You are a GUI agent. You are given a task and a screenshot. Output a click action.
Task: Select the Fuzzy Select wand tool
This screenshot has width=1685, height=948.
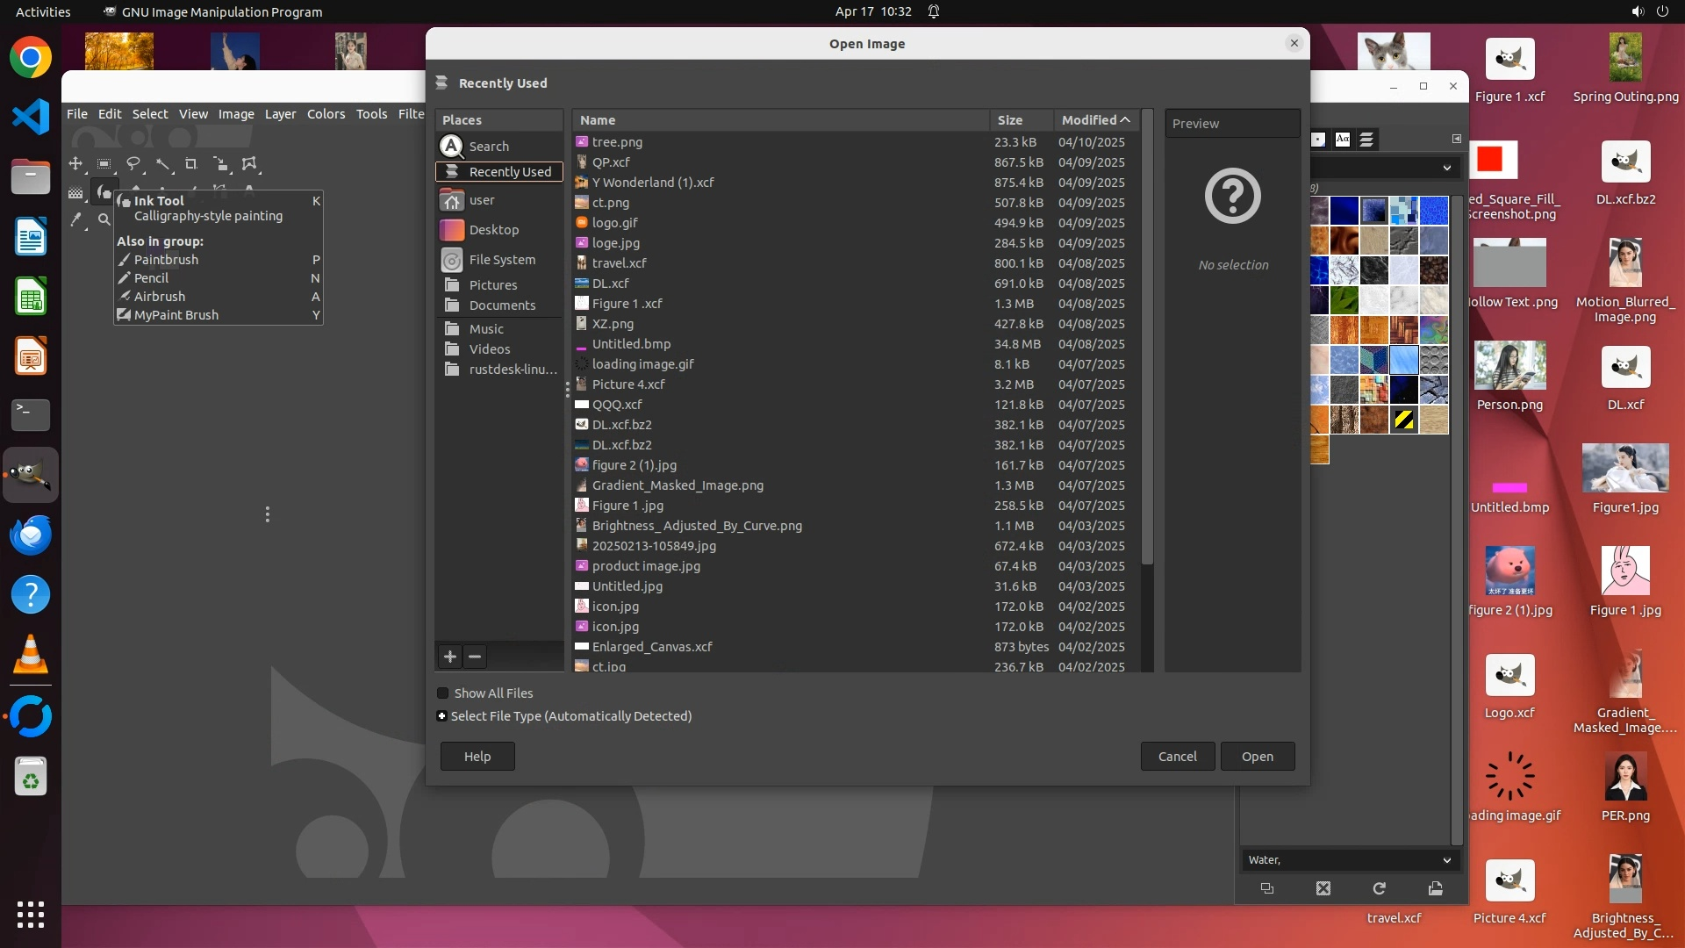coord(162,164)
